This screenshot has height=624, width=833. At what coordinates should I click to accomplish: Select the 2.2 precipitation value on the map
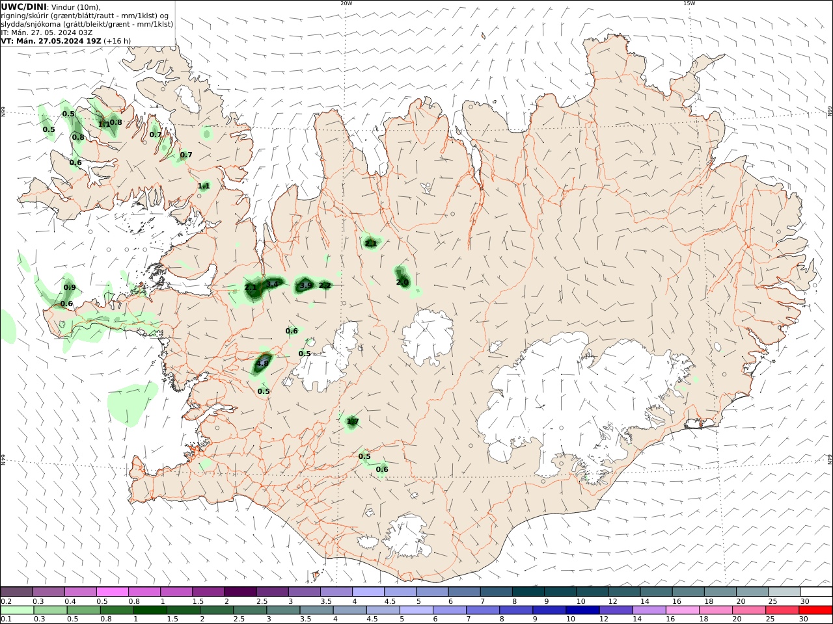pos(325,285)
